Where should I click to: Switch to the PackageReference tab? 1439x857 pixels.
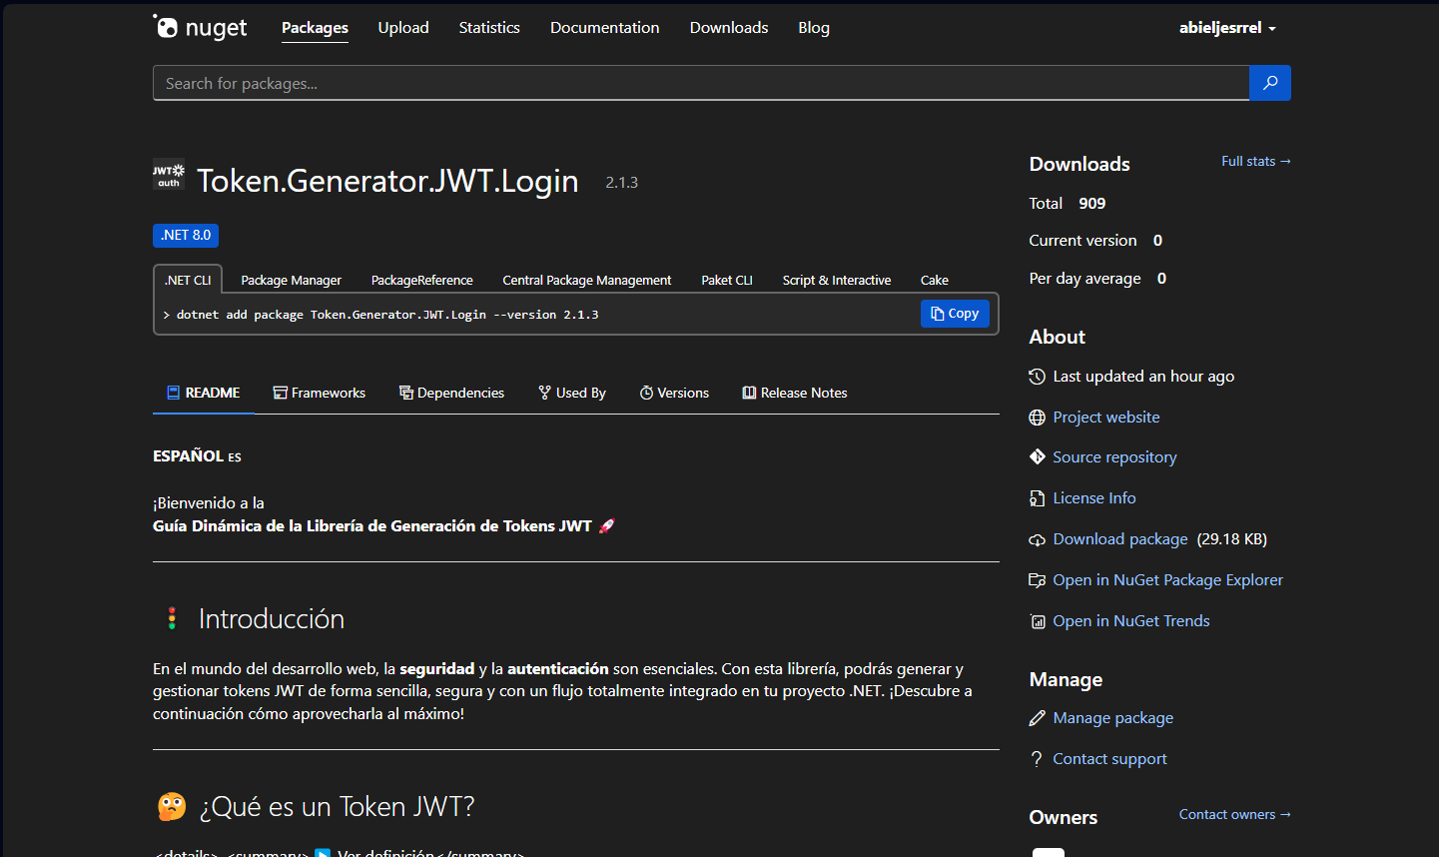421,280
